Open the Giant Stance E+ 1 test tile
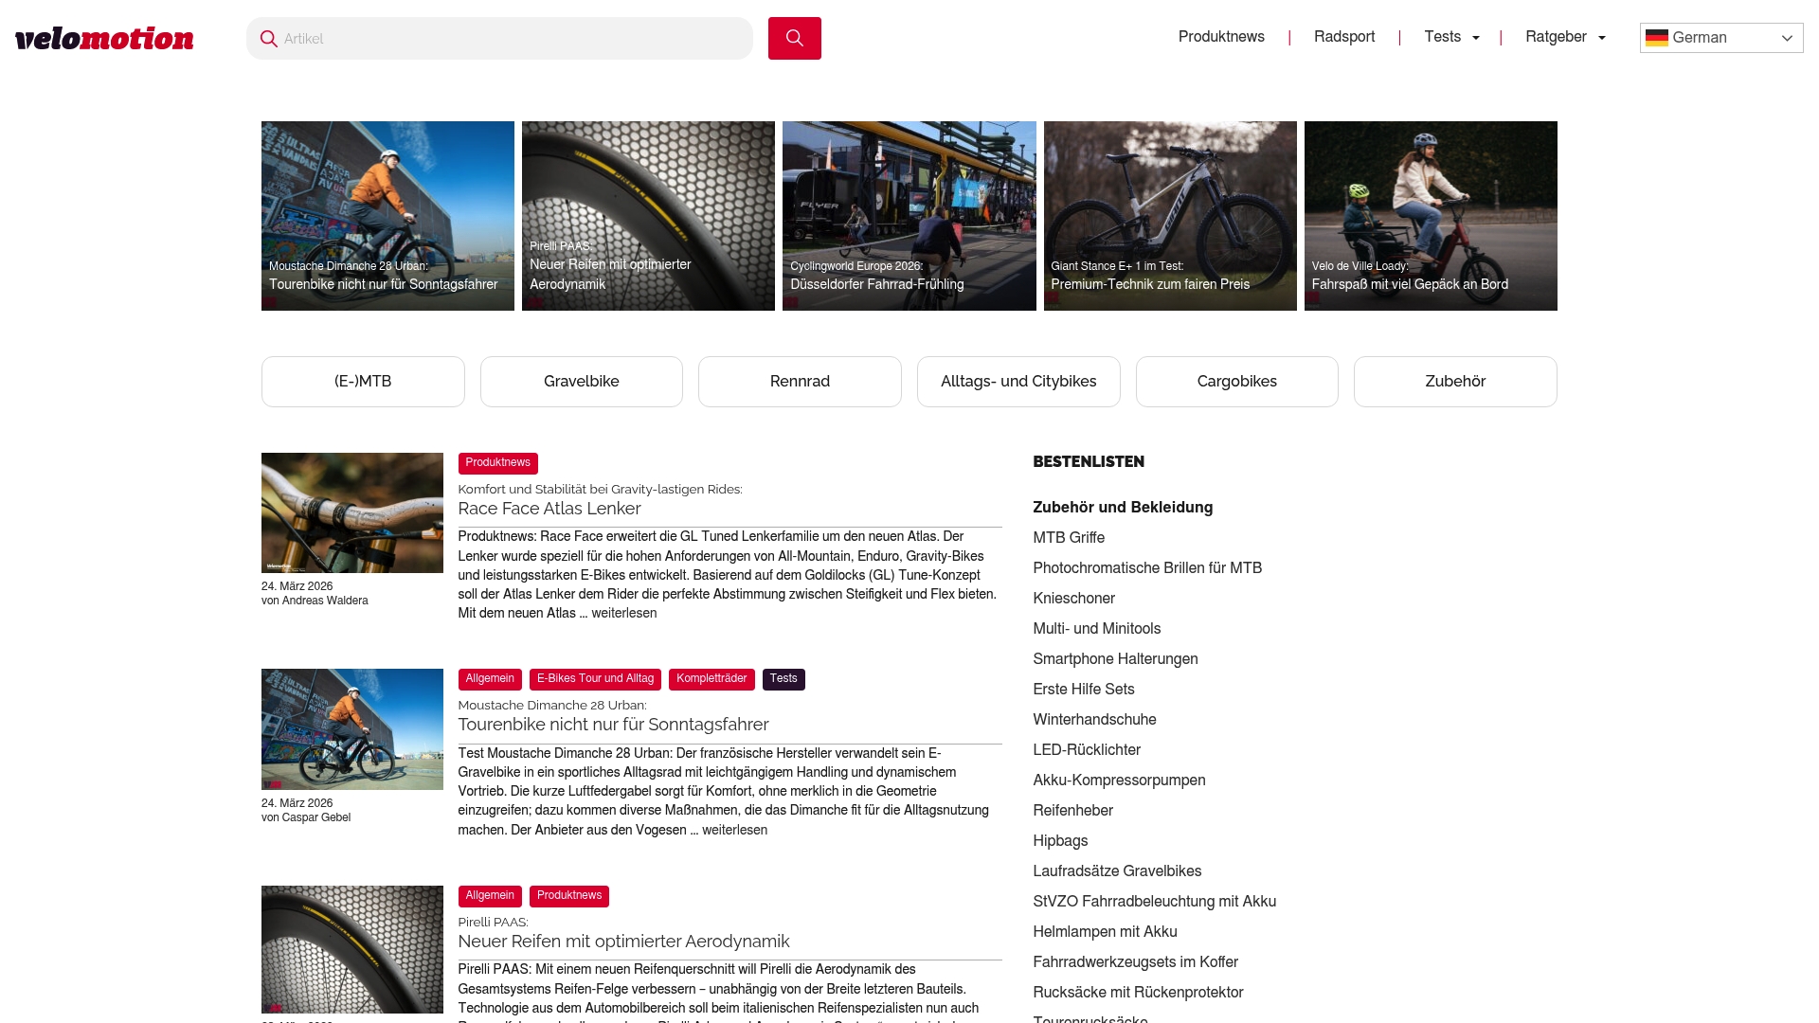 1169,216
